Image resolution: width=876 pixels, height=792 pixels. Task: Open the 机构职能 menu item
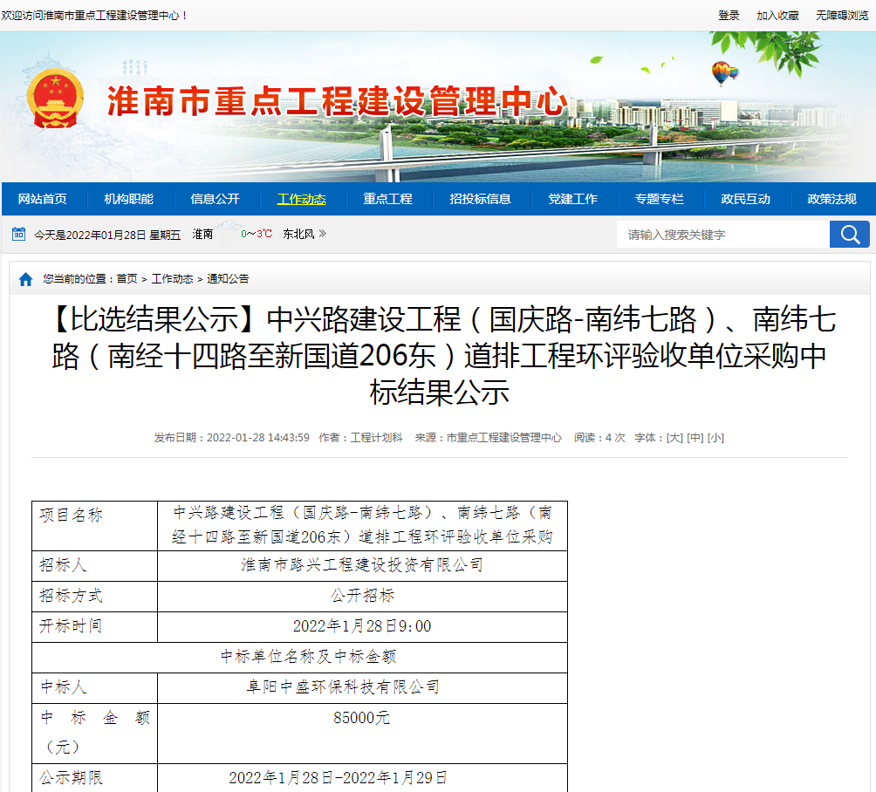tap(130, 199)
